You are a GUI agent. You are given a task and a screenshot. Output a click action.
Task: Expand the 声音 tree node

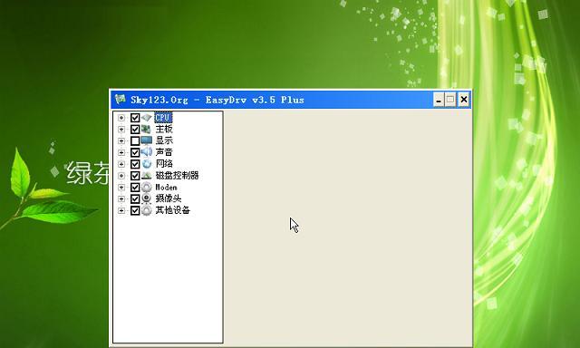(121, 152)
